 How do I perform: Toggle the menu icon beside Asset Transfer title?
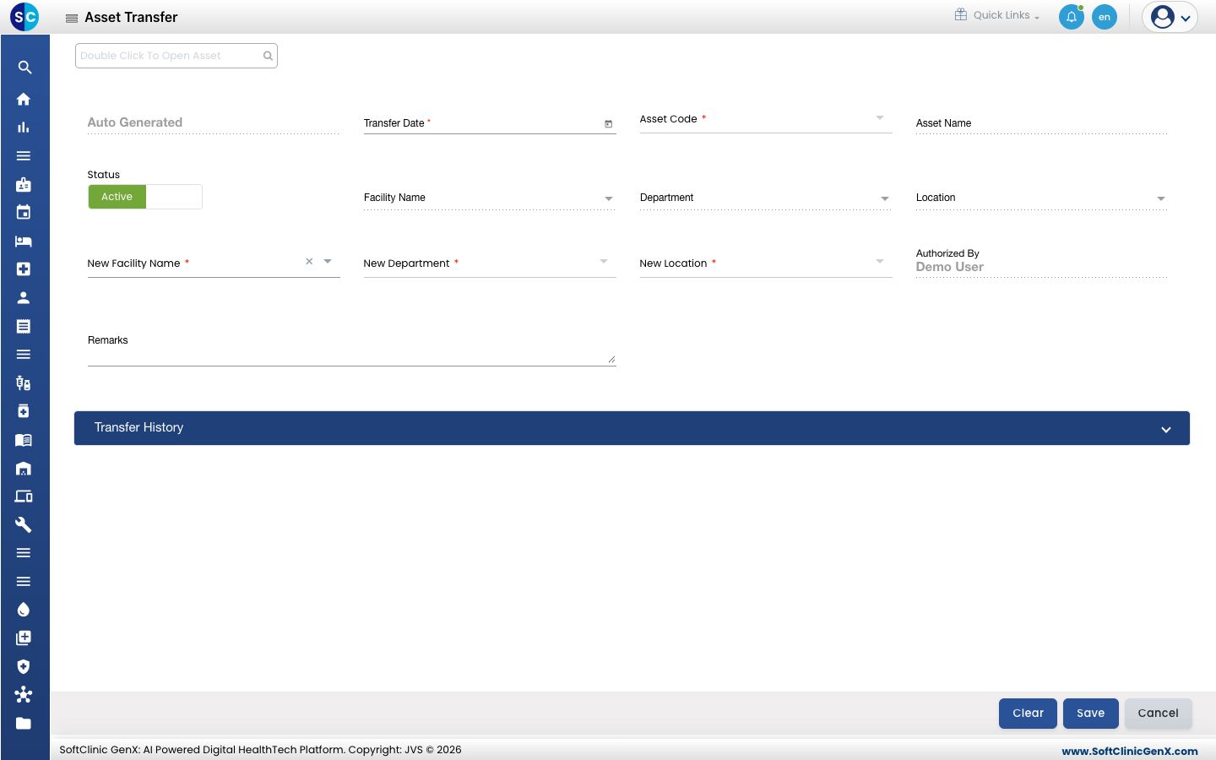(72, 18)
